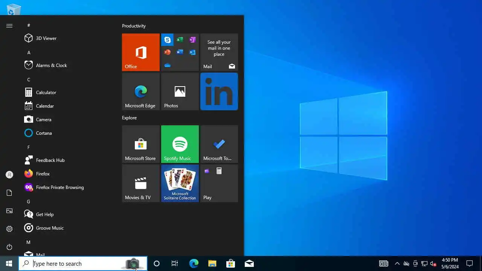Click the muted volume tray icon
The image size is (482, 271).
coord(433,263)
